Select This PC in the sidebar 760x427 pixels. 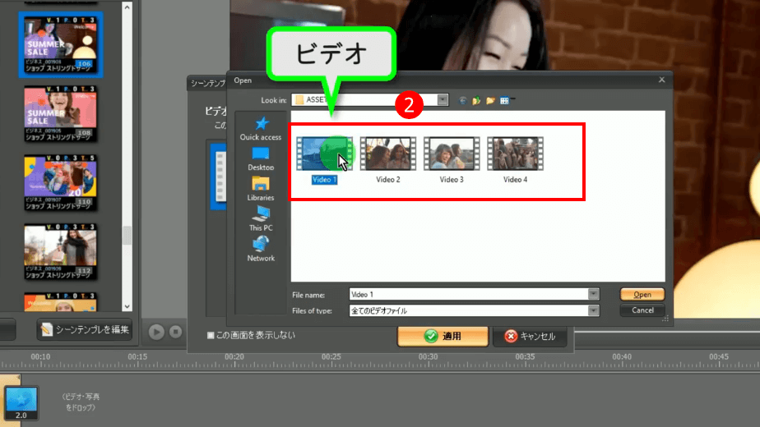tap(261, 214)
